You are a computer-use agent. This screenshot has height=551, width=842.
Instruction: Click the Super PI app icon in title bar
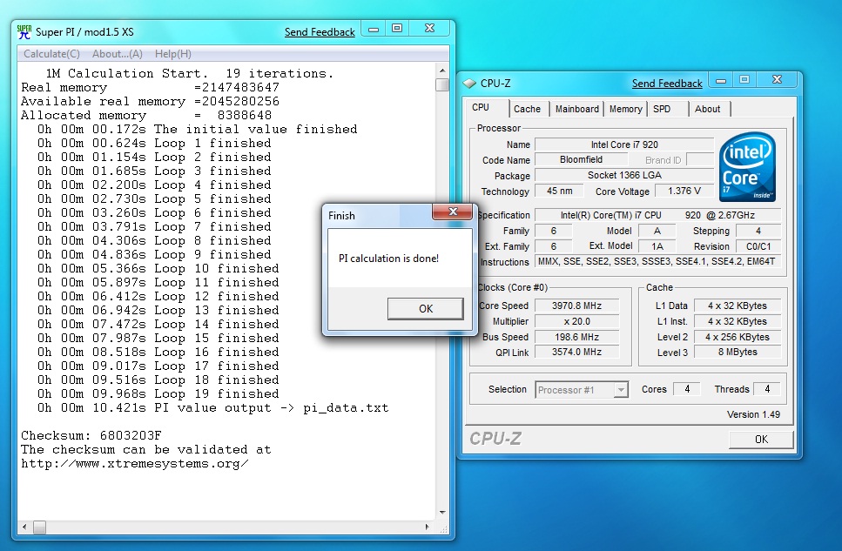[x=24, y=31]
